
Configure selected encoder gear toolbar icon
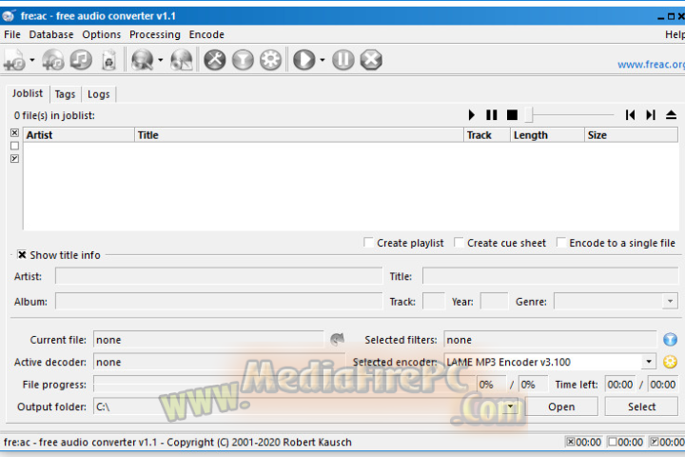[x=271, y=60]
